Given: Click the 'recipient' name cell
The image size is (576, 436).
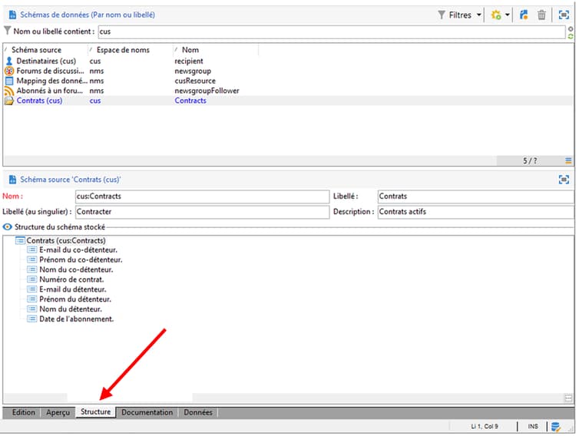Looking at the screenshot, I should 189,61.
